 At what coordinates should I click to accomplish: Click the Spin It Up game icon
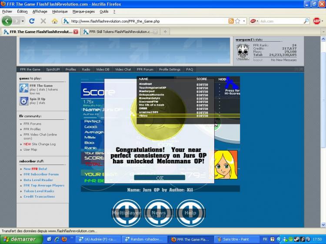[23, 101]
